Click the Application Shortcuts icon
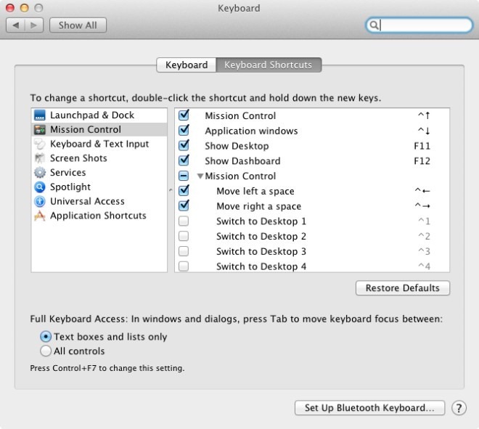 pyautogui.click(x=40, y=216)
